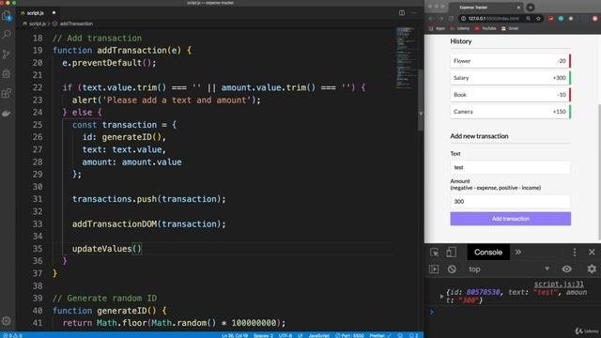Open the notifications bell in status bar

click(x=413, y=335)
